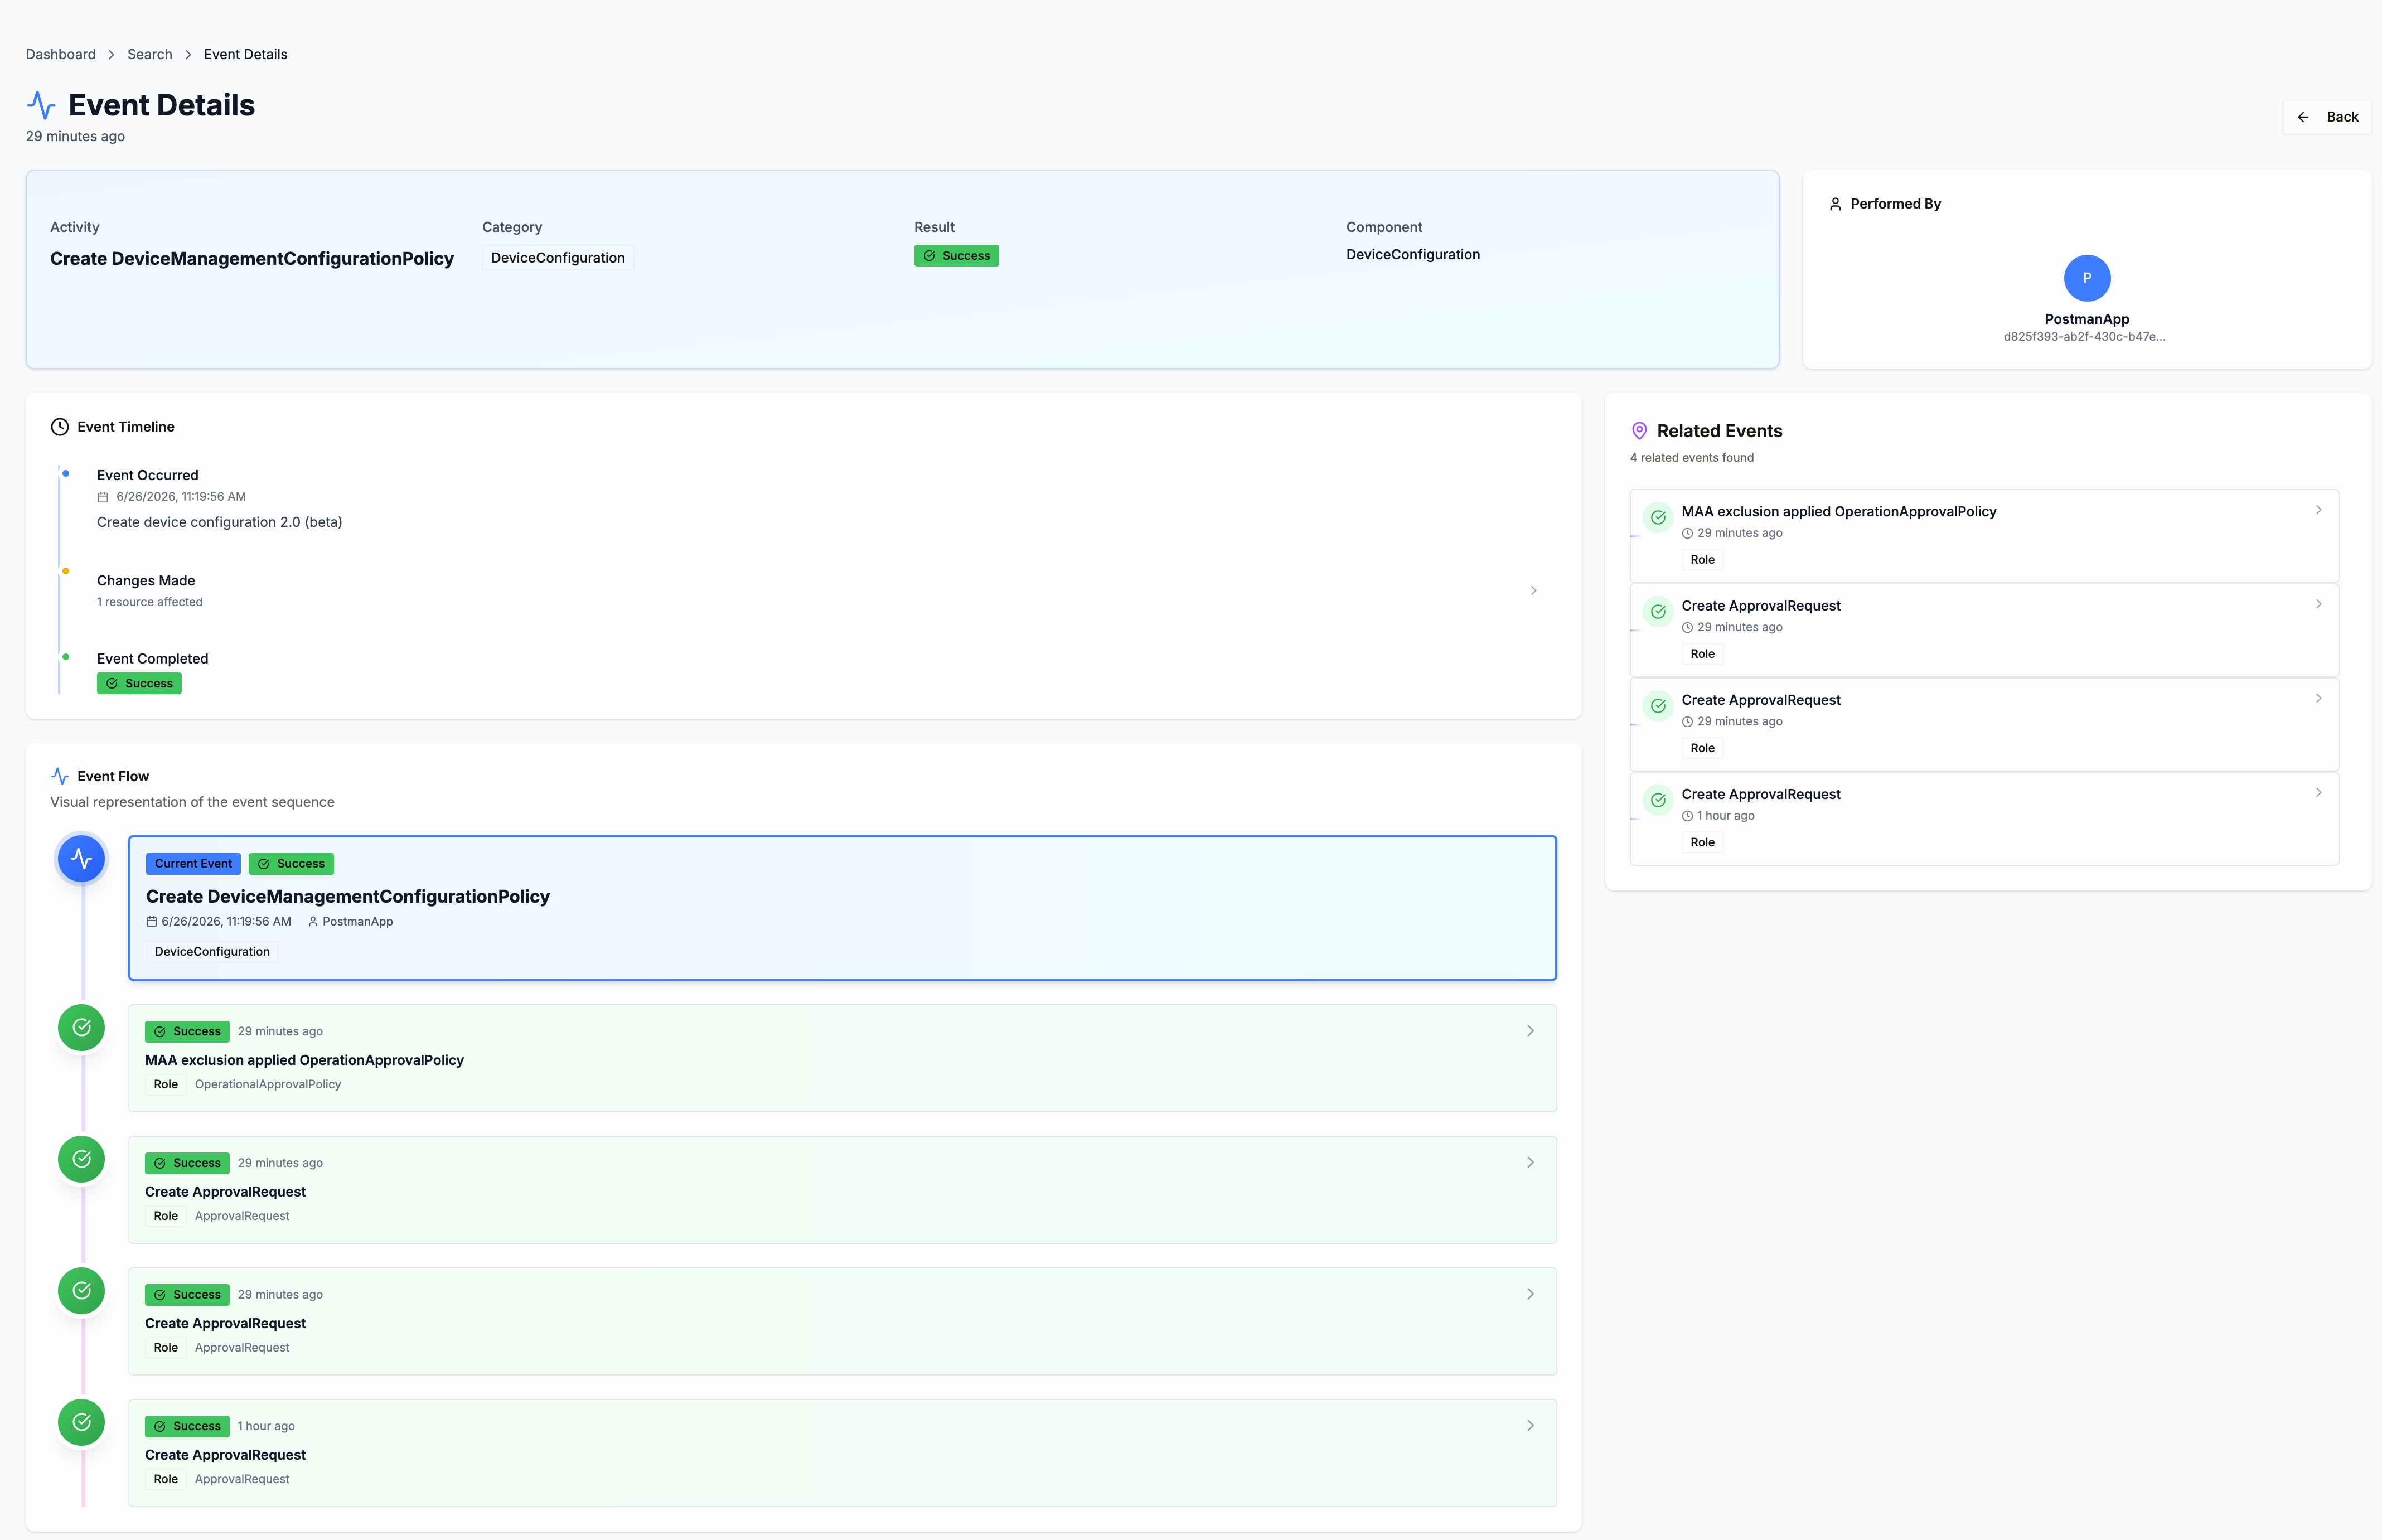Screen dimensions: 2382x1540
Task: Open chevron on MAA exclusion flow card
Action: point(1530,1031)
